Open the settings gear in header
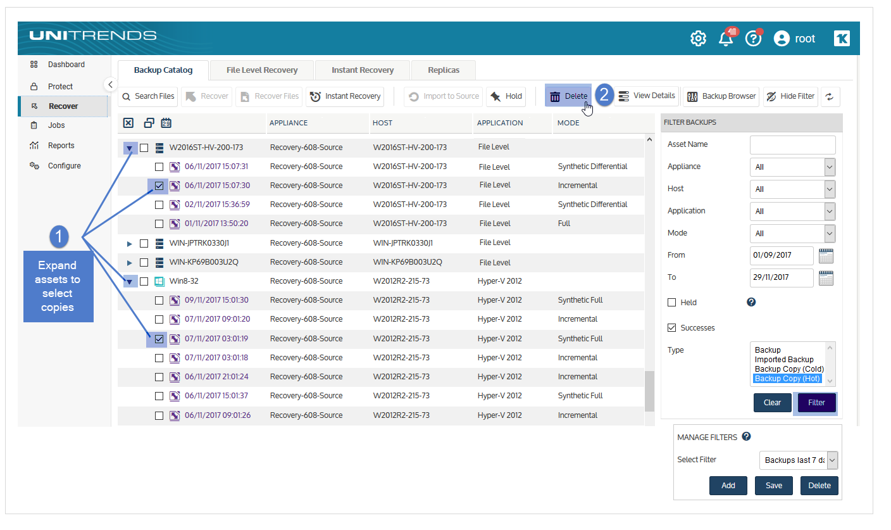The height and width of the screenshot is (530, 891). (x=698, y=39)
